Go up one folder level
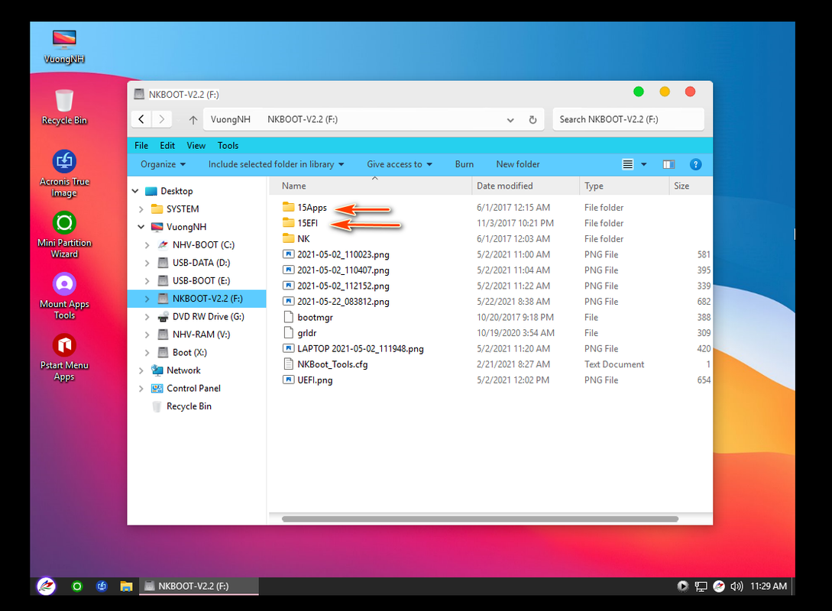The image size is (832, 611). (x=193, y=120)
